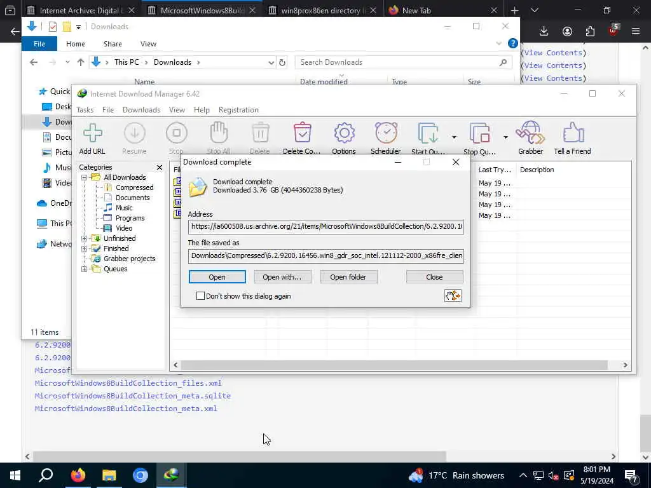The height and width of the screenshot is (488, 651).
Task: Open the IDM View menu
Action: pyautogui.click(x=177, y=110)
